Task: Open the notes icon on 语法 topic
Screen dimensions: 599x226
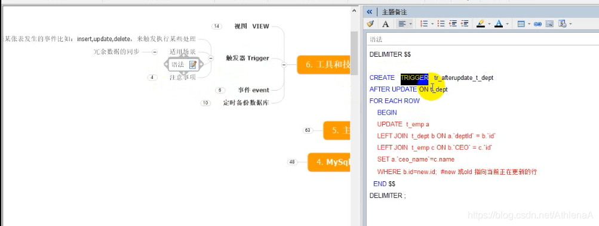Action: (192, 64)
